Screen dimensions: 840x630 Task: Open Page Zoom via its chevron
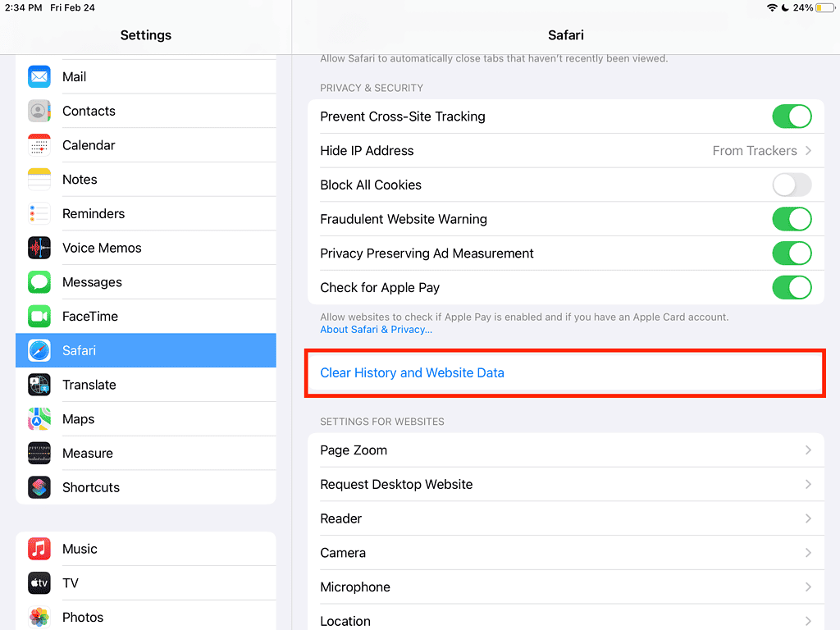[x=808, y=450]
